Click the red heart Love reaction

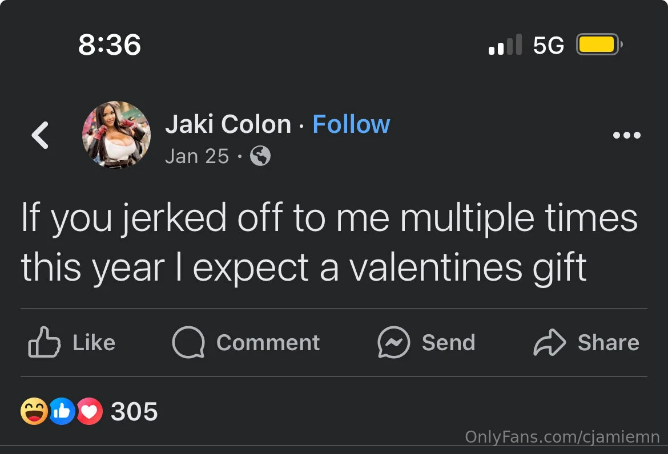coord(89,411)
